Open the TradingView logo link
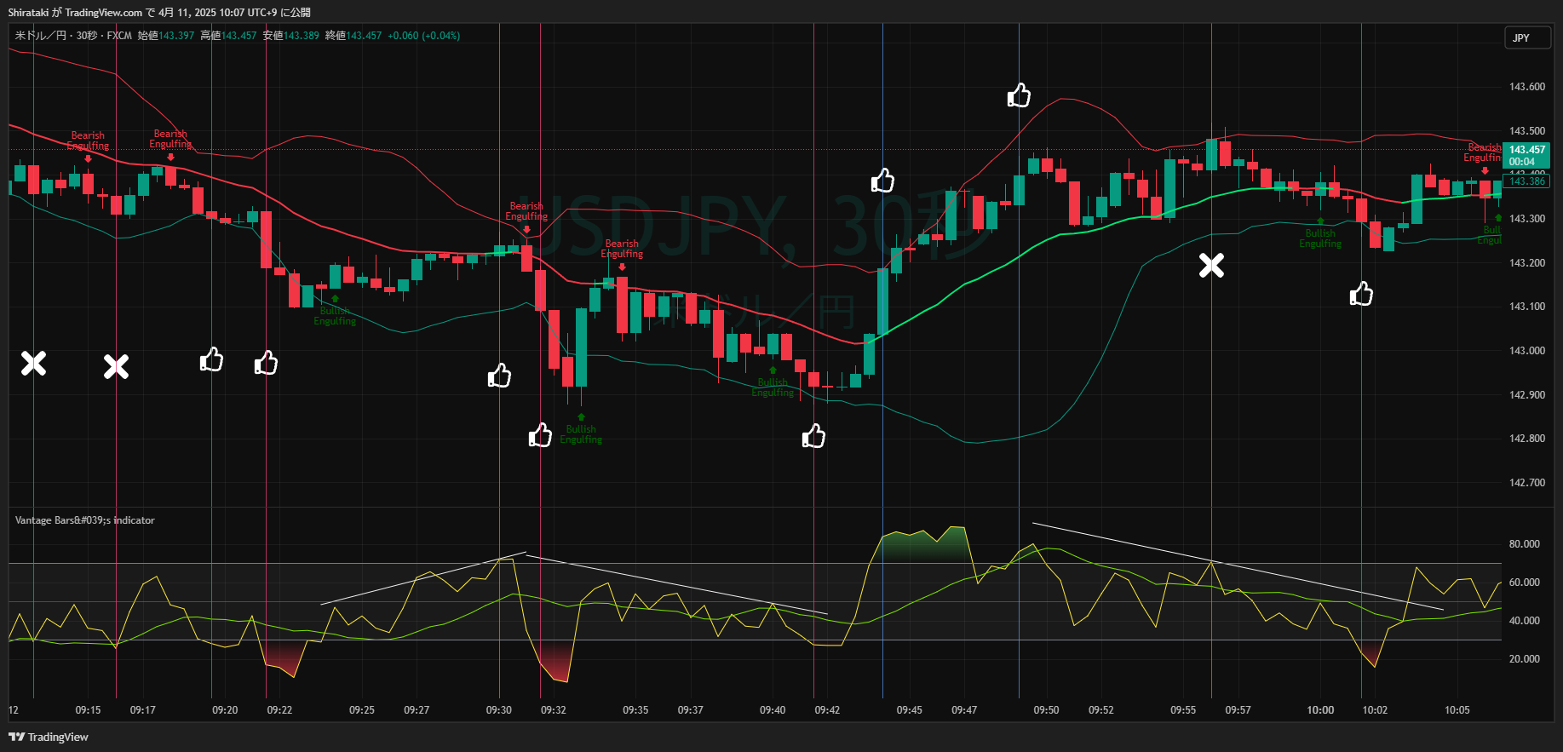This screenshot has width=1563, height=752. [49, 737]
